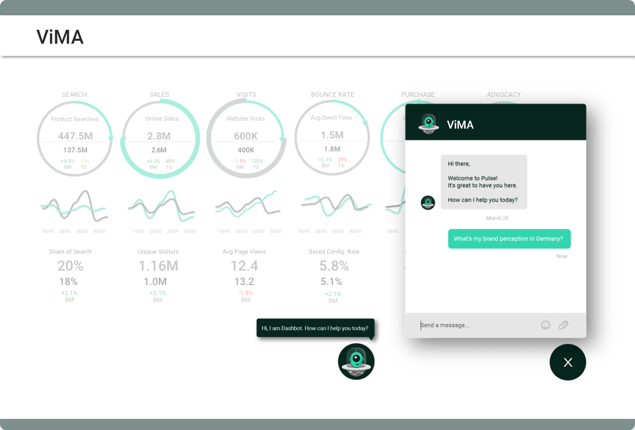Click the paperclip attachment icon
The height and width of the screenshot is (430, 635).
click(x=563, y=325)
